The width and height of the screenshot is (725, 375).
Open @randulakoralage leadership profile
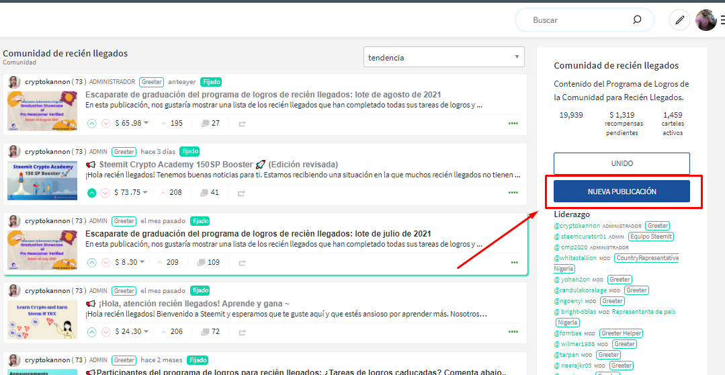tap(581, 290)
